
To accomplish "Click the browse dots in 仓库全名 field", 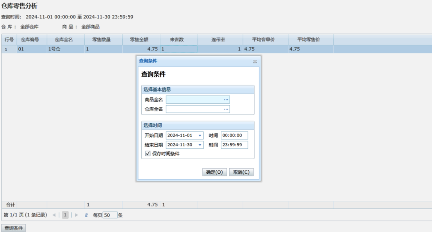I will 226,109.
